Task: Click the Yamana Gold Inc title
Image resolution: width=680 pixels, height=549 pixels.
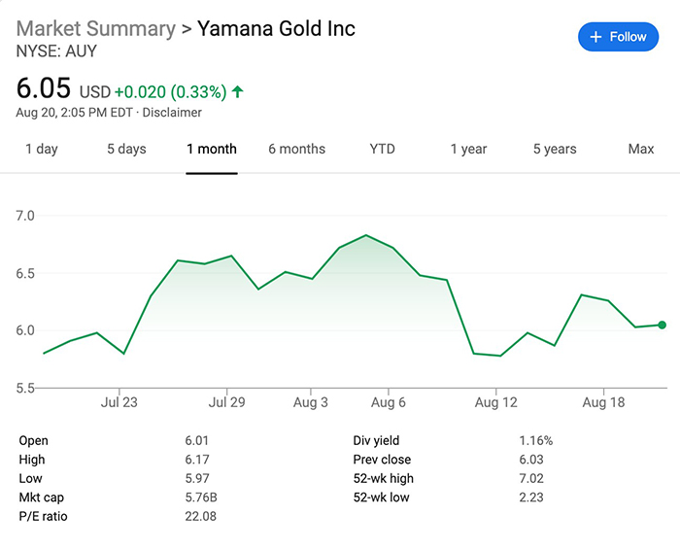Action: click(x=276, y=28)
